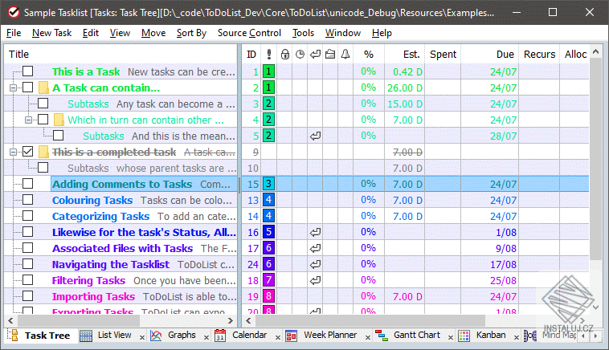Click the Kanban tab icon

coord(464,336)
